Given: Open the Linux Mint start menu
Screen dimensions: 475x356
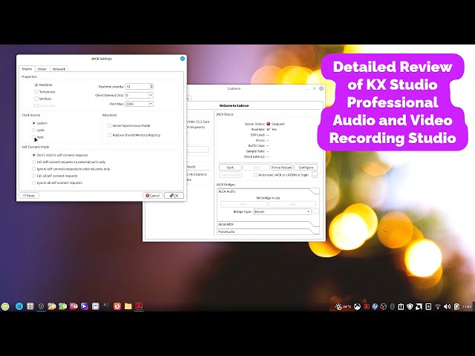Looking at the screenshot, I should pos(5,306).
